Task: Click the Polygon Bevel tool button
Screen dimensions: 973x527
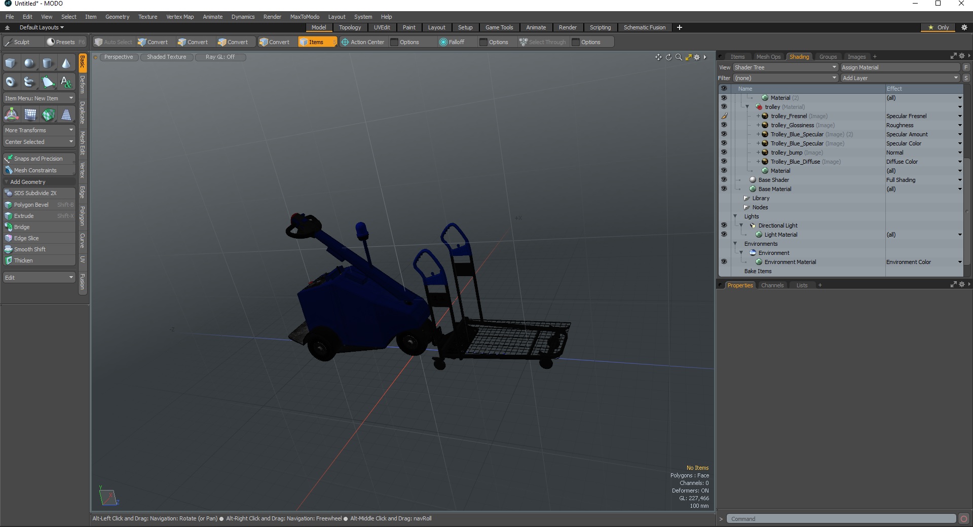Action: tap(39, 205)
